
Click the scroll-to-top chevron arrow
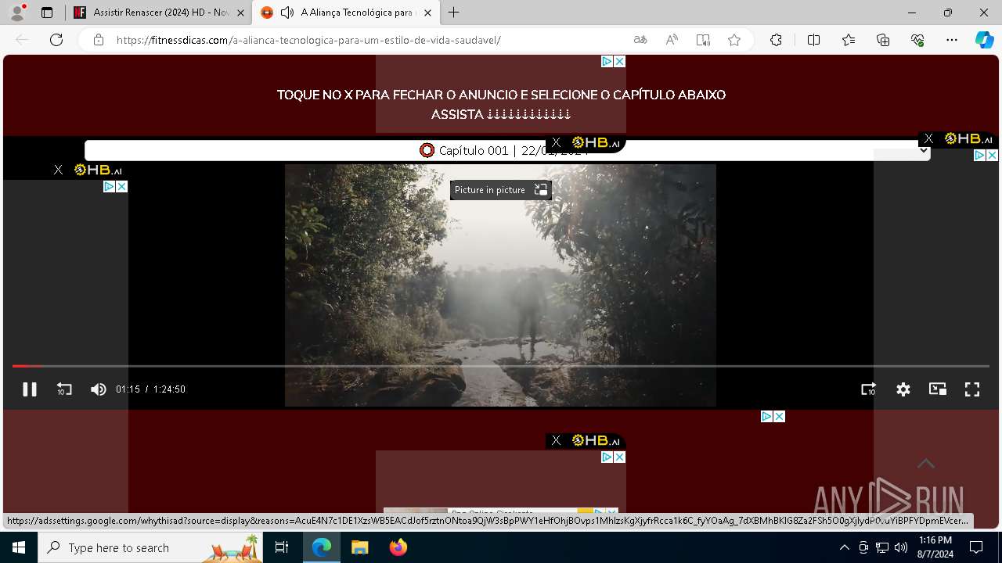pyautogui.click(x=926, y=464)
